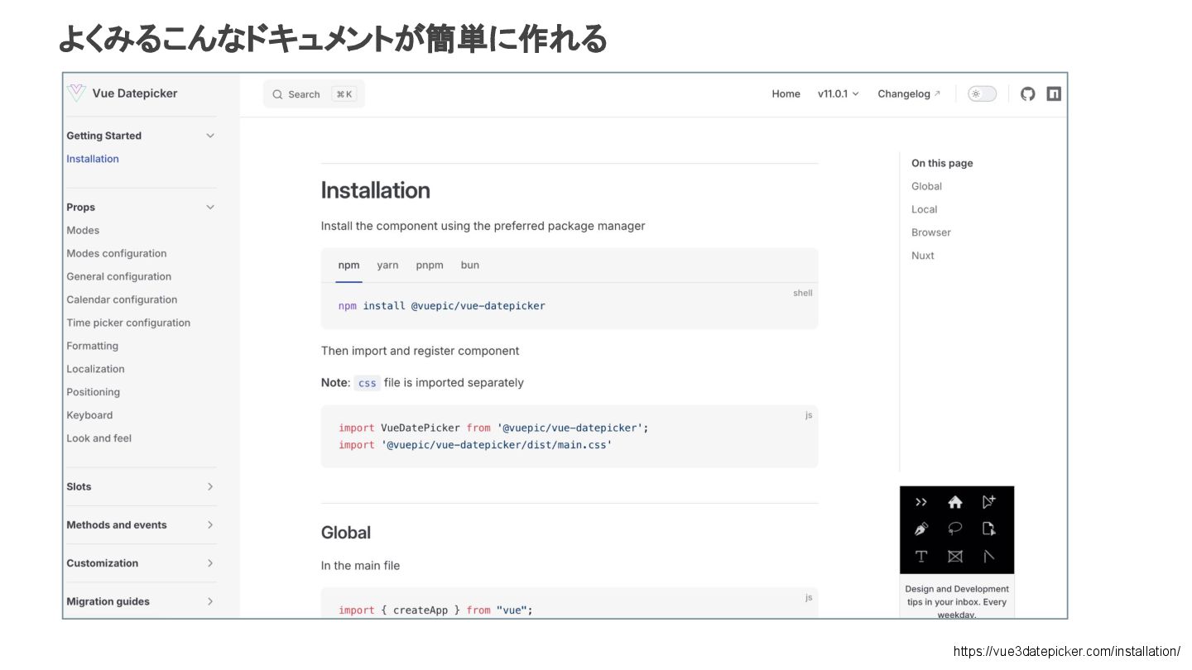Click the Vue Datepicker logo

(x=76, y=93)
